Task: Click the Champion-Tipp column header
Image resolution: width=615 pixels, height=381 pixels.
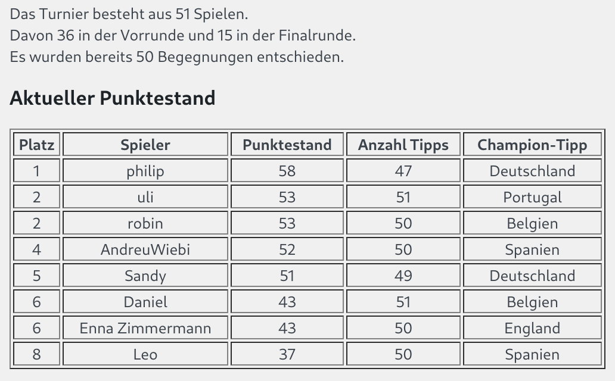Action: point(532,145)
